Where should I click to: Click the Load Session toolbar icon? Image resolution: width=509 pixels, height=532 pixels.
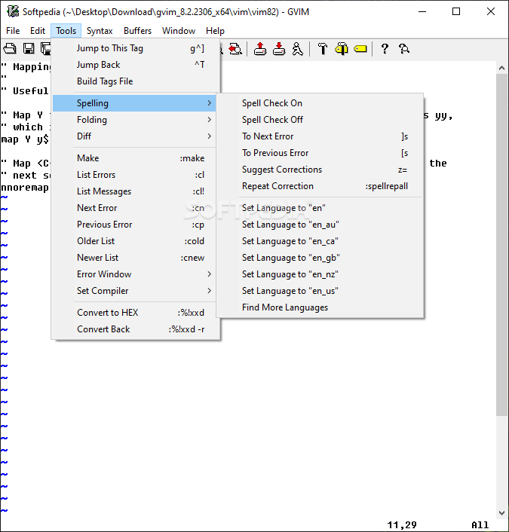click(x=260, y=49)
